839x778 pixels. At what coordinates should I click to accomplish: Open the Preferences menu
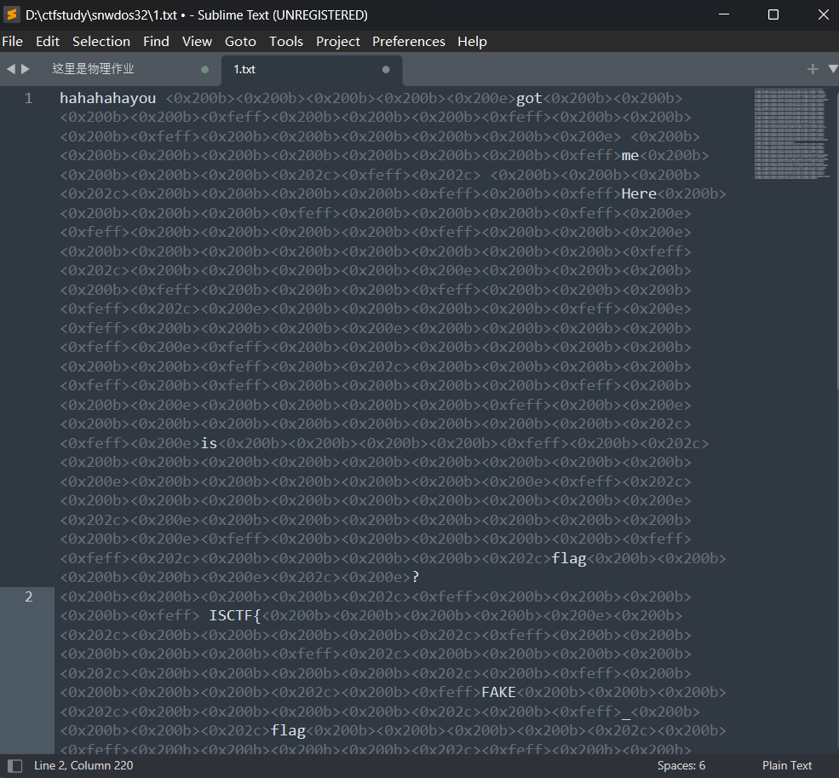click(408, 41)
